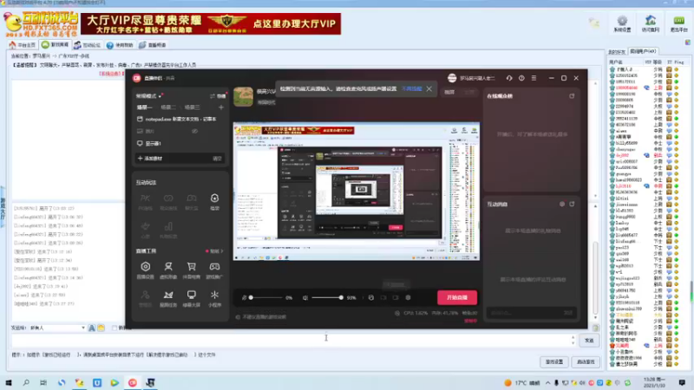Viewport: 694px width, 390px height.
Task: Click the recording camera icon in control bar
Action: click(383, 297)
